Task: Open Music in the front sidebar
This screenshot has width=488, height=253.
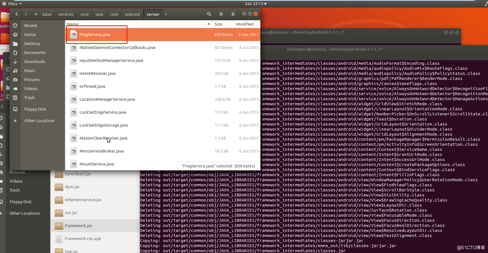Action: tap(30, 71)
